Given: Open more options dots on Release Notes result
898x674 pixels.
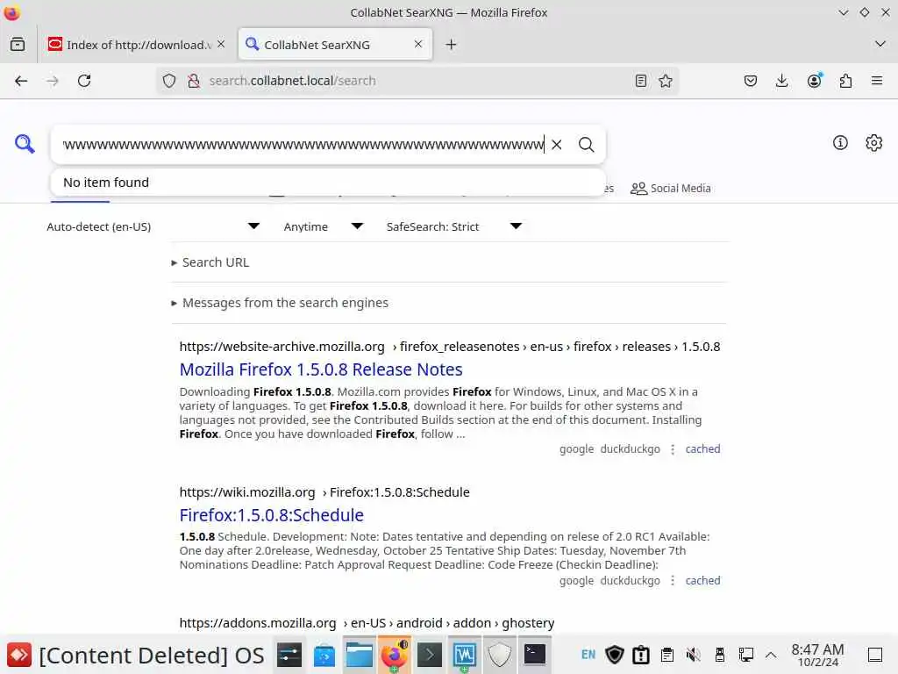Looking at the screenshot, I should point(673,448).
